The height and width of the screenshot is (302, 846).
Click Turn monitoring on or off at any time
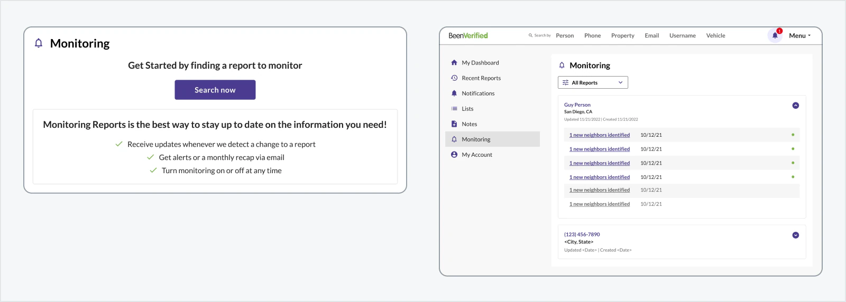click(x=222, y=171)
